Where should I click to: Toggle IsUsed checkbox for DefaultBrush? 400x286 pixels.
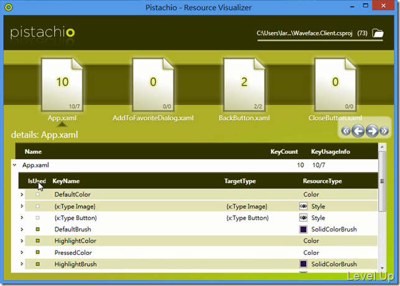38,229
